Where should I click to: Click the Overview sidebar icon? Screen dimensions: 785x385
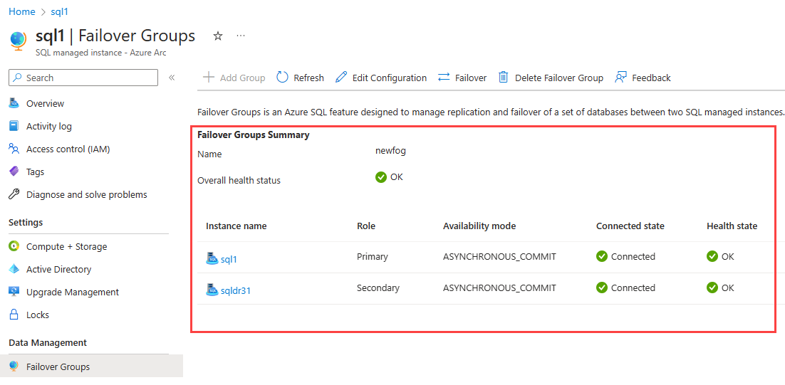(x=14, y=103)
